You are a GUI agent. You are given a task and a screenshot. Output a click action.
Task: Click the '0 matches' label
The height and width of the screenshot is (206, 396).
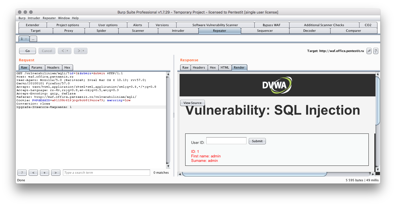point(161,173)
